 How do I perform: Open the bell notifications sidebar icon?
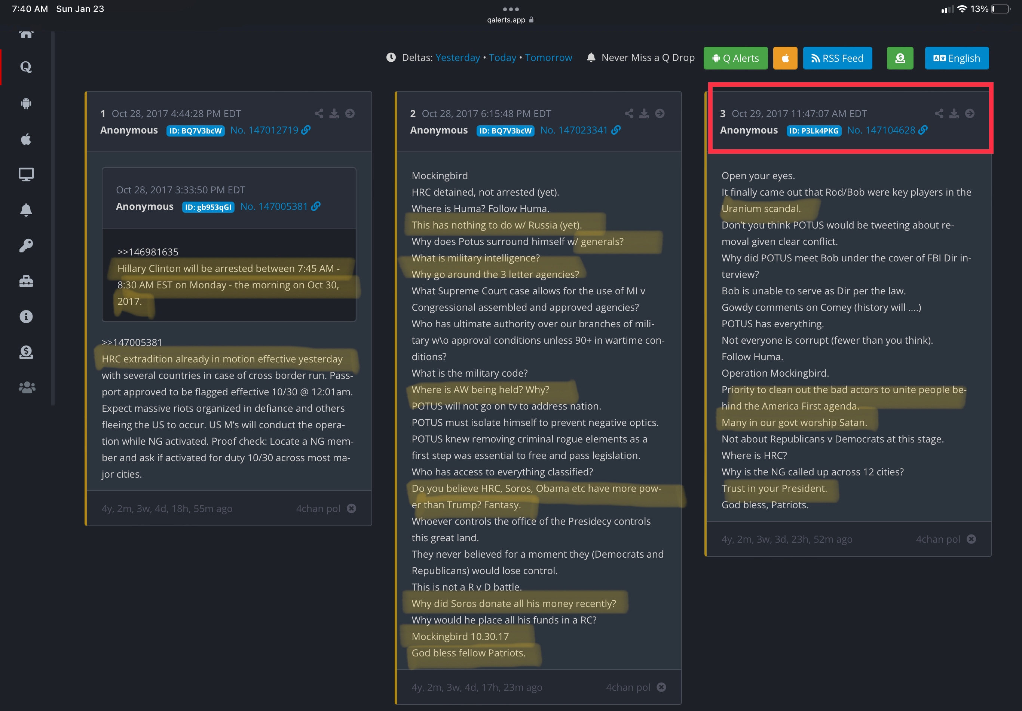tap(26, 209)
